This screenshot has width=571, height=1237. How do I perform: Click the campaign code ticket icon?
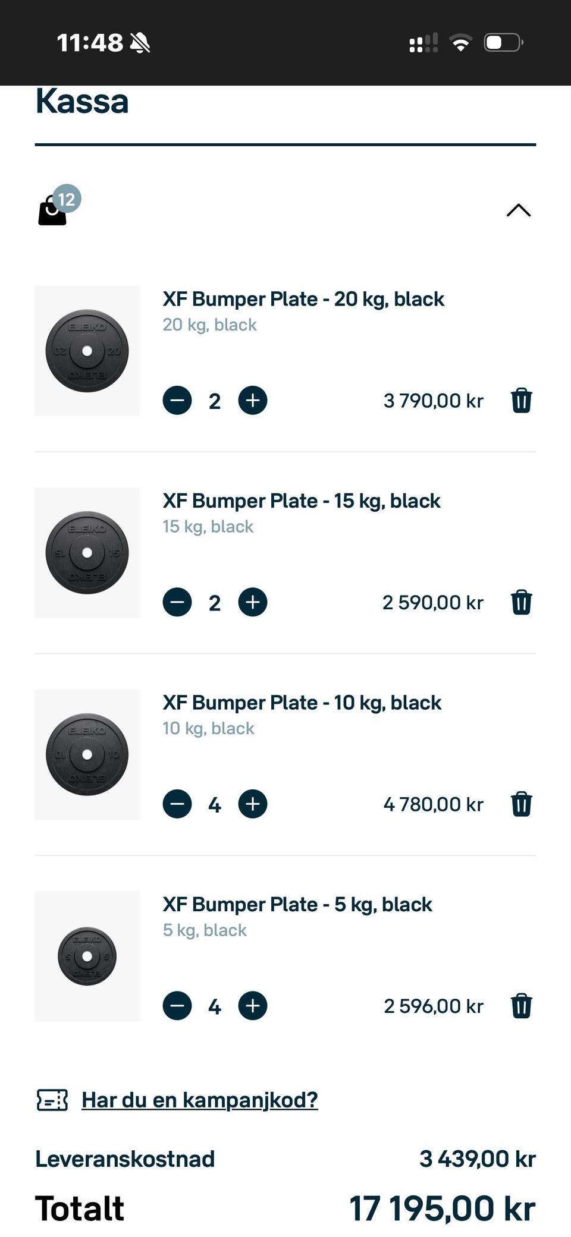pos(52,1100)
